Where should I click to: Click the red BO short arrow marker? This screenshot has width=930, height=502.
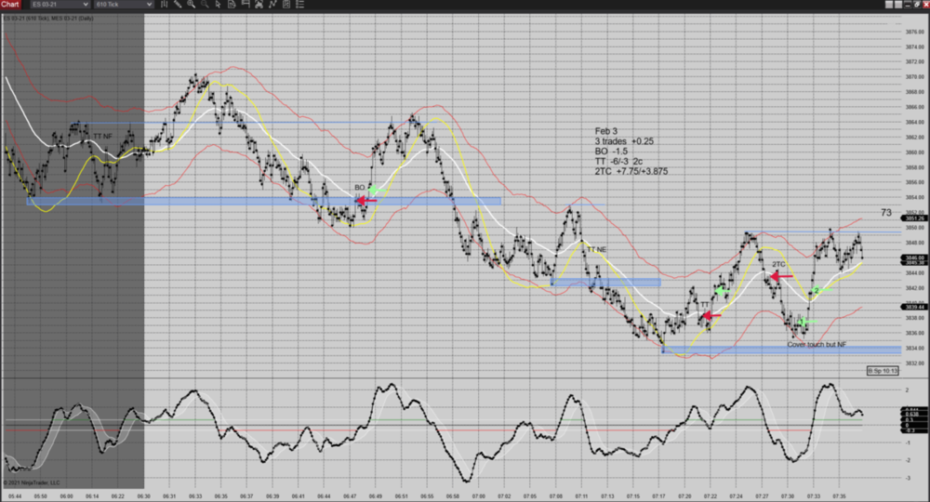click(365, 200)
